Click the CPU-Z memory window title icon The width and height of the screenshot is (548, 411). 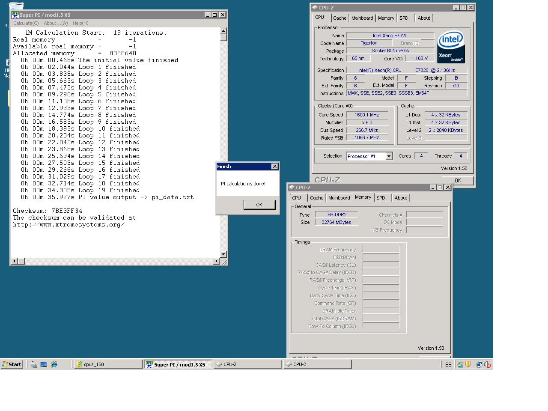click(292, 187)
